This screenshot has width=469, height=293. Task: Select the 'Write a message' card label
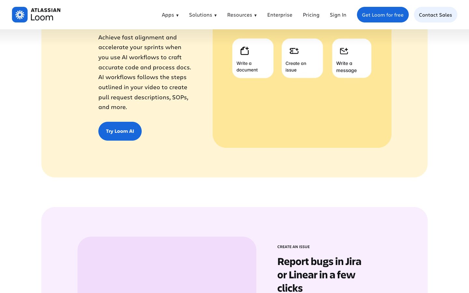[x=346, y=67]
